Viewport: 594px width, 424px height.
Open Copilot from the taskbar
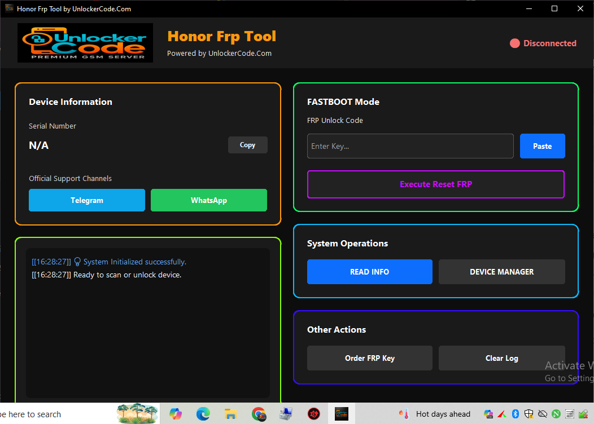pos(176,414)
